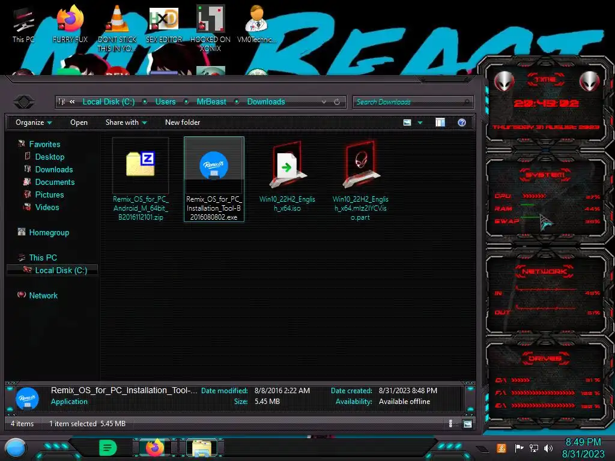Image resolution: width=615 pixels, height=461 pixels.
Task: Select the Win10 iso.part file
Action: tap(360, 179)
